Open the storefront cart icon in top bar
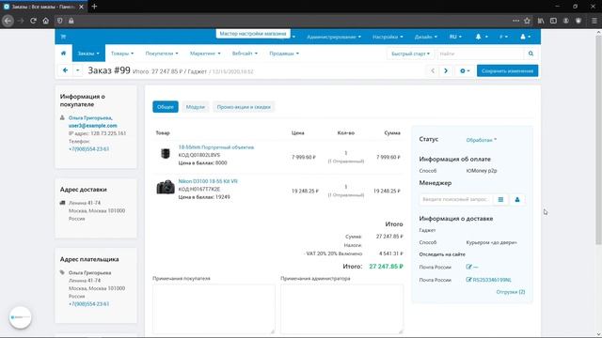Viewport: 602px width, 338px height. (63, 37)
